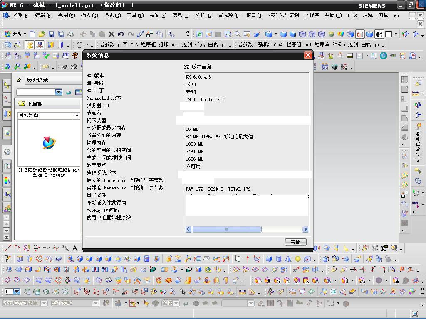Image resolution: width=426 pixels, height=319 pixels.
Task: Click the Open folder icon
Action: 42,34
